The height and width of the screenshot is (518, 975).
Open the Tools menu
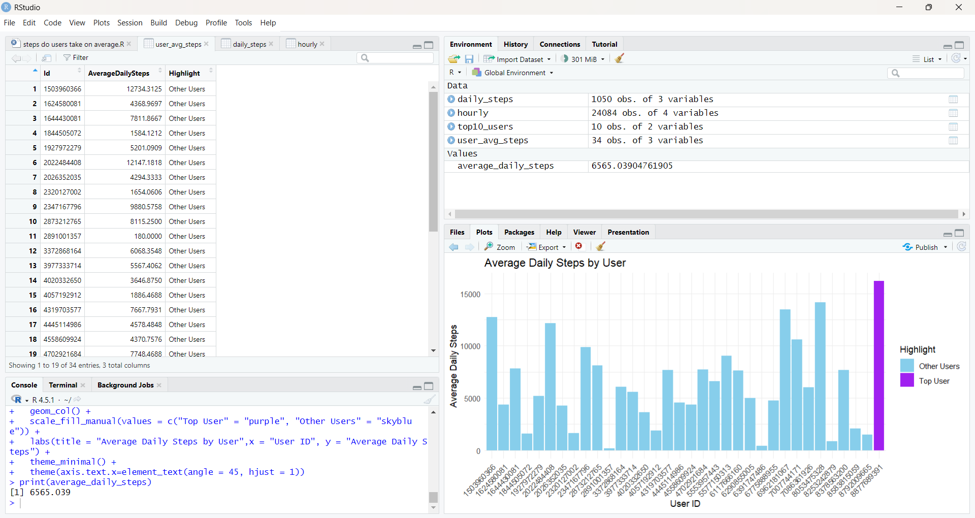243,23
